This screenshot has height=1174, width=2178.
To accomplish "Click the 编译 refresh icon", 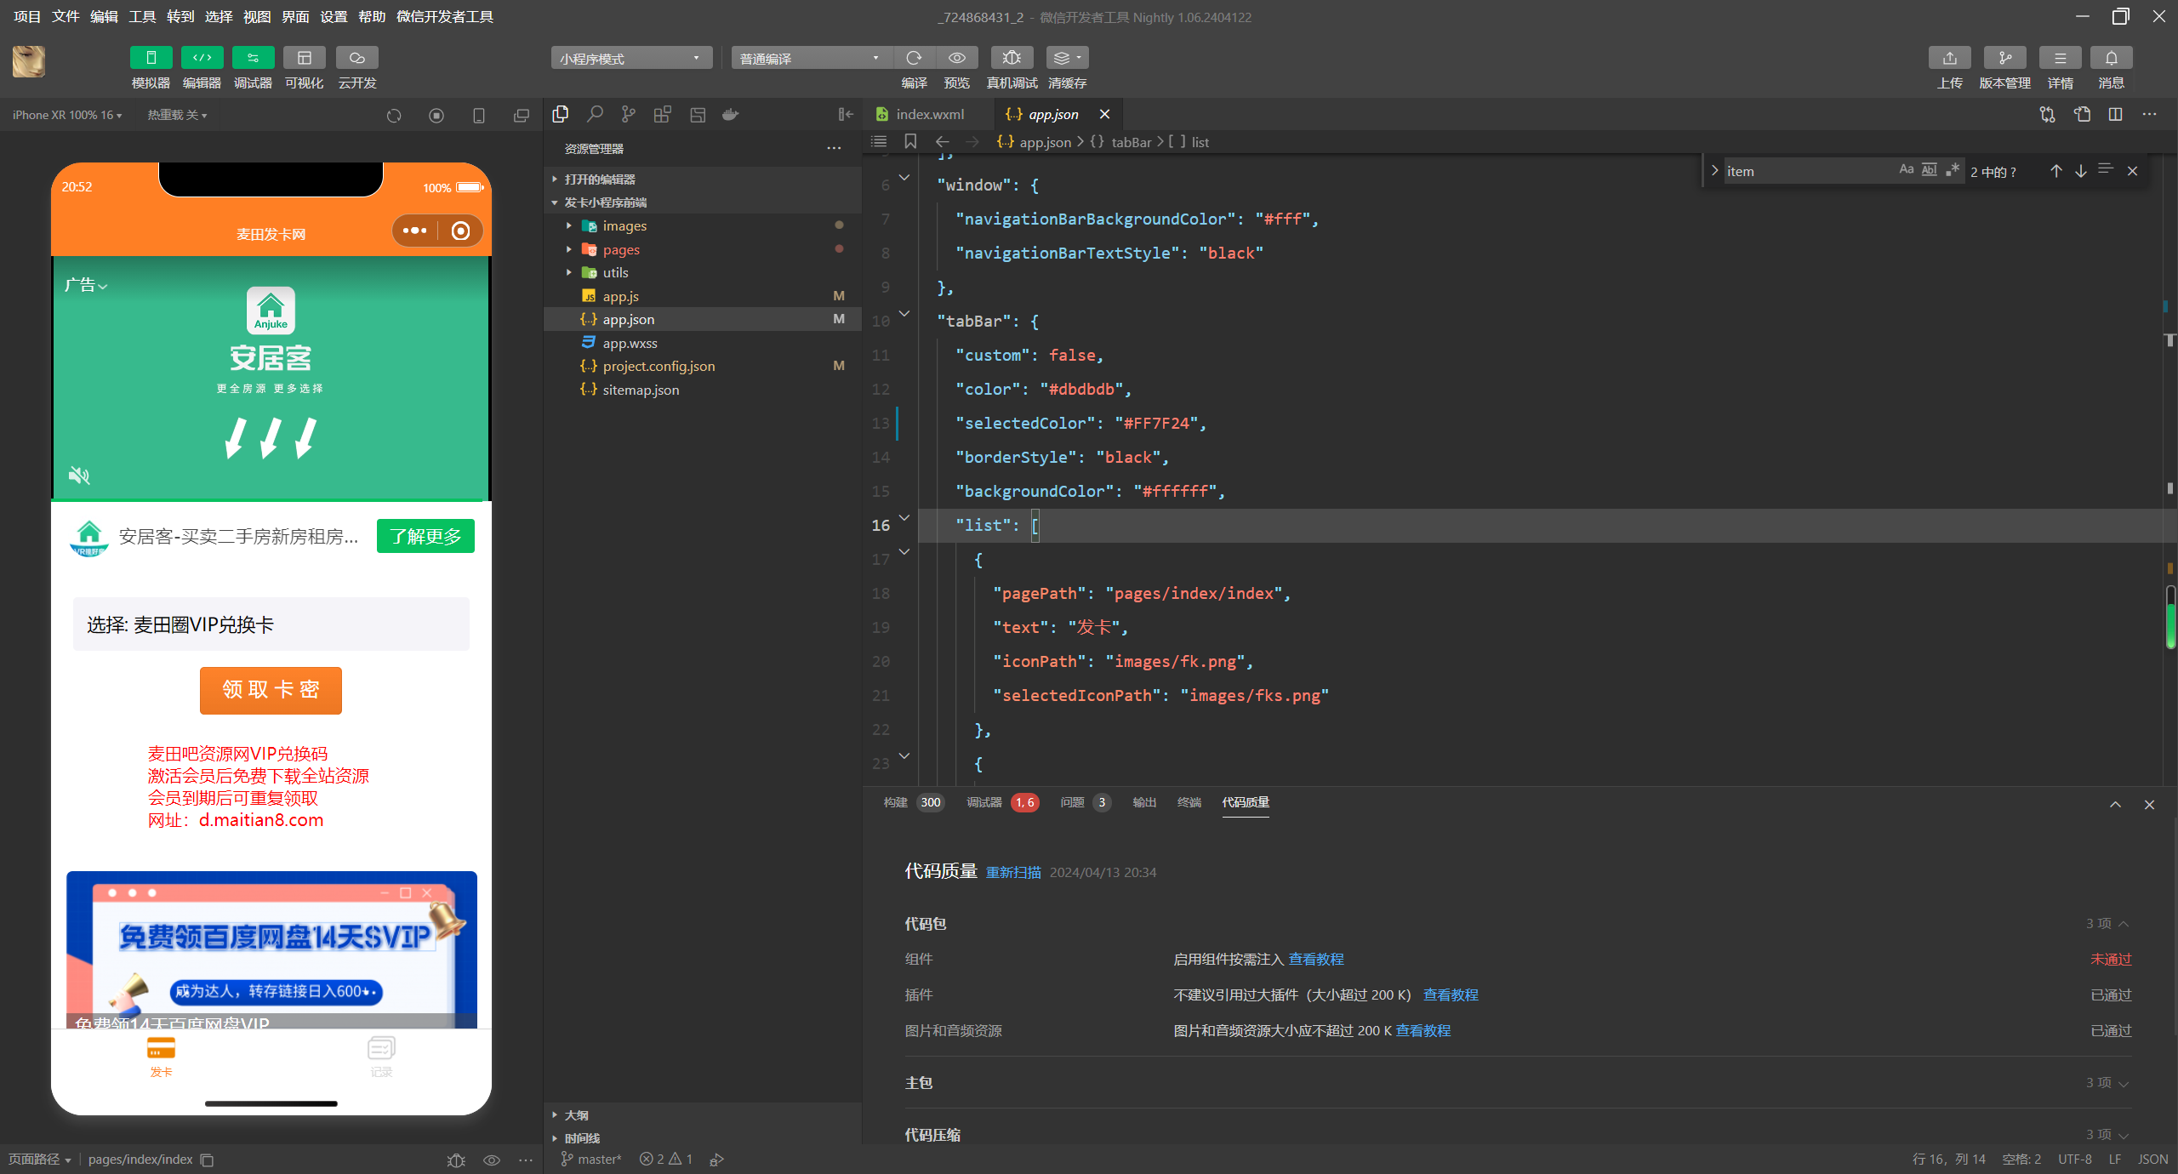I will click(x=915, y=58).
